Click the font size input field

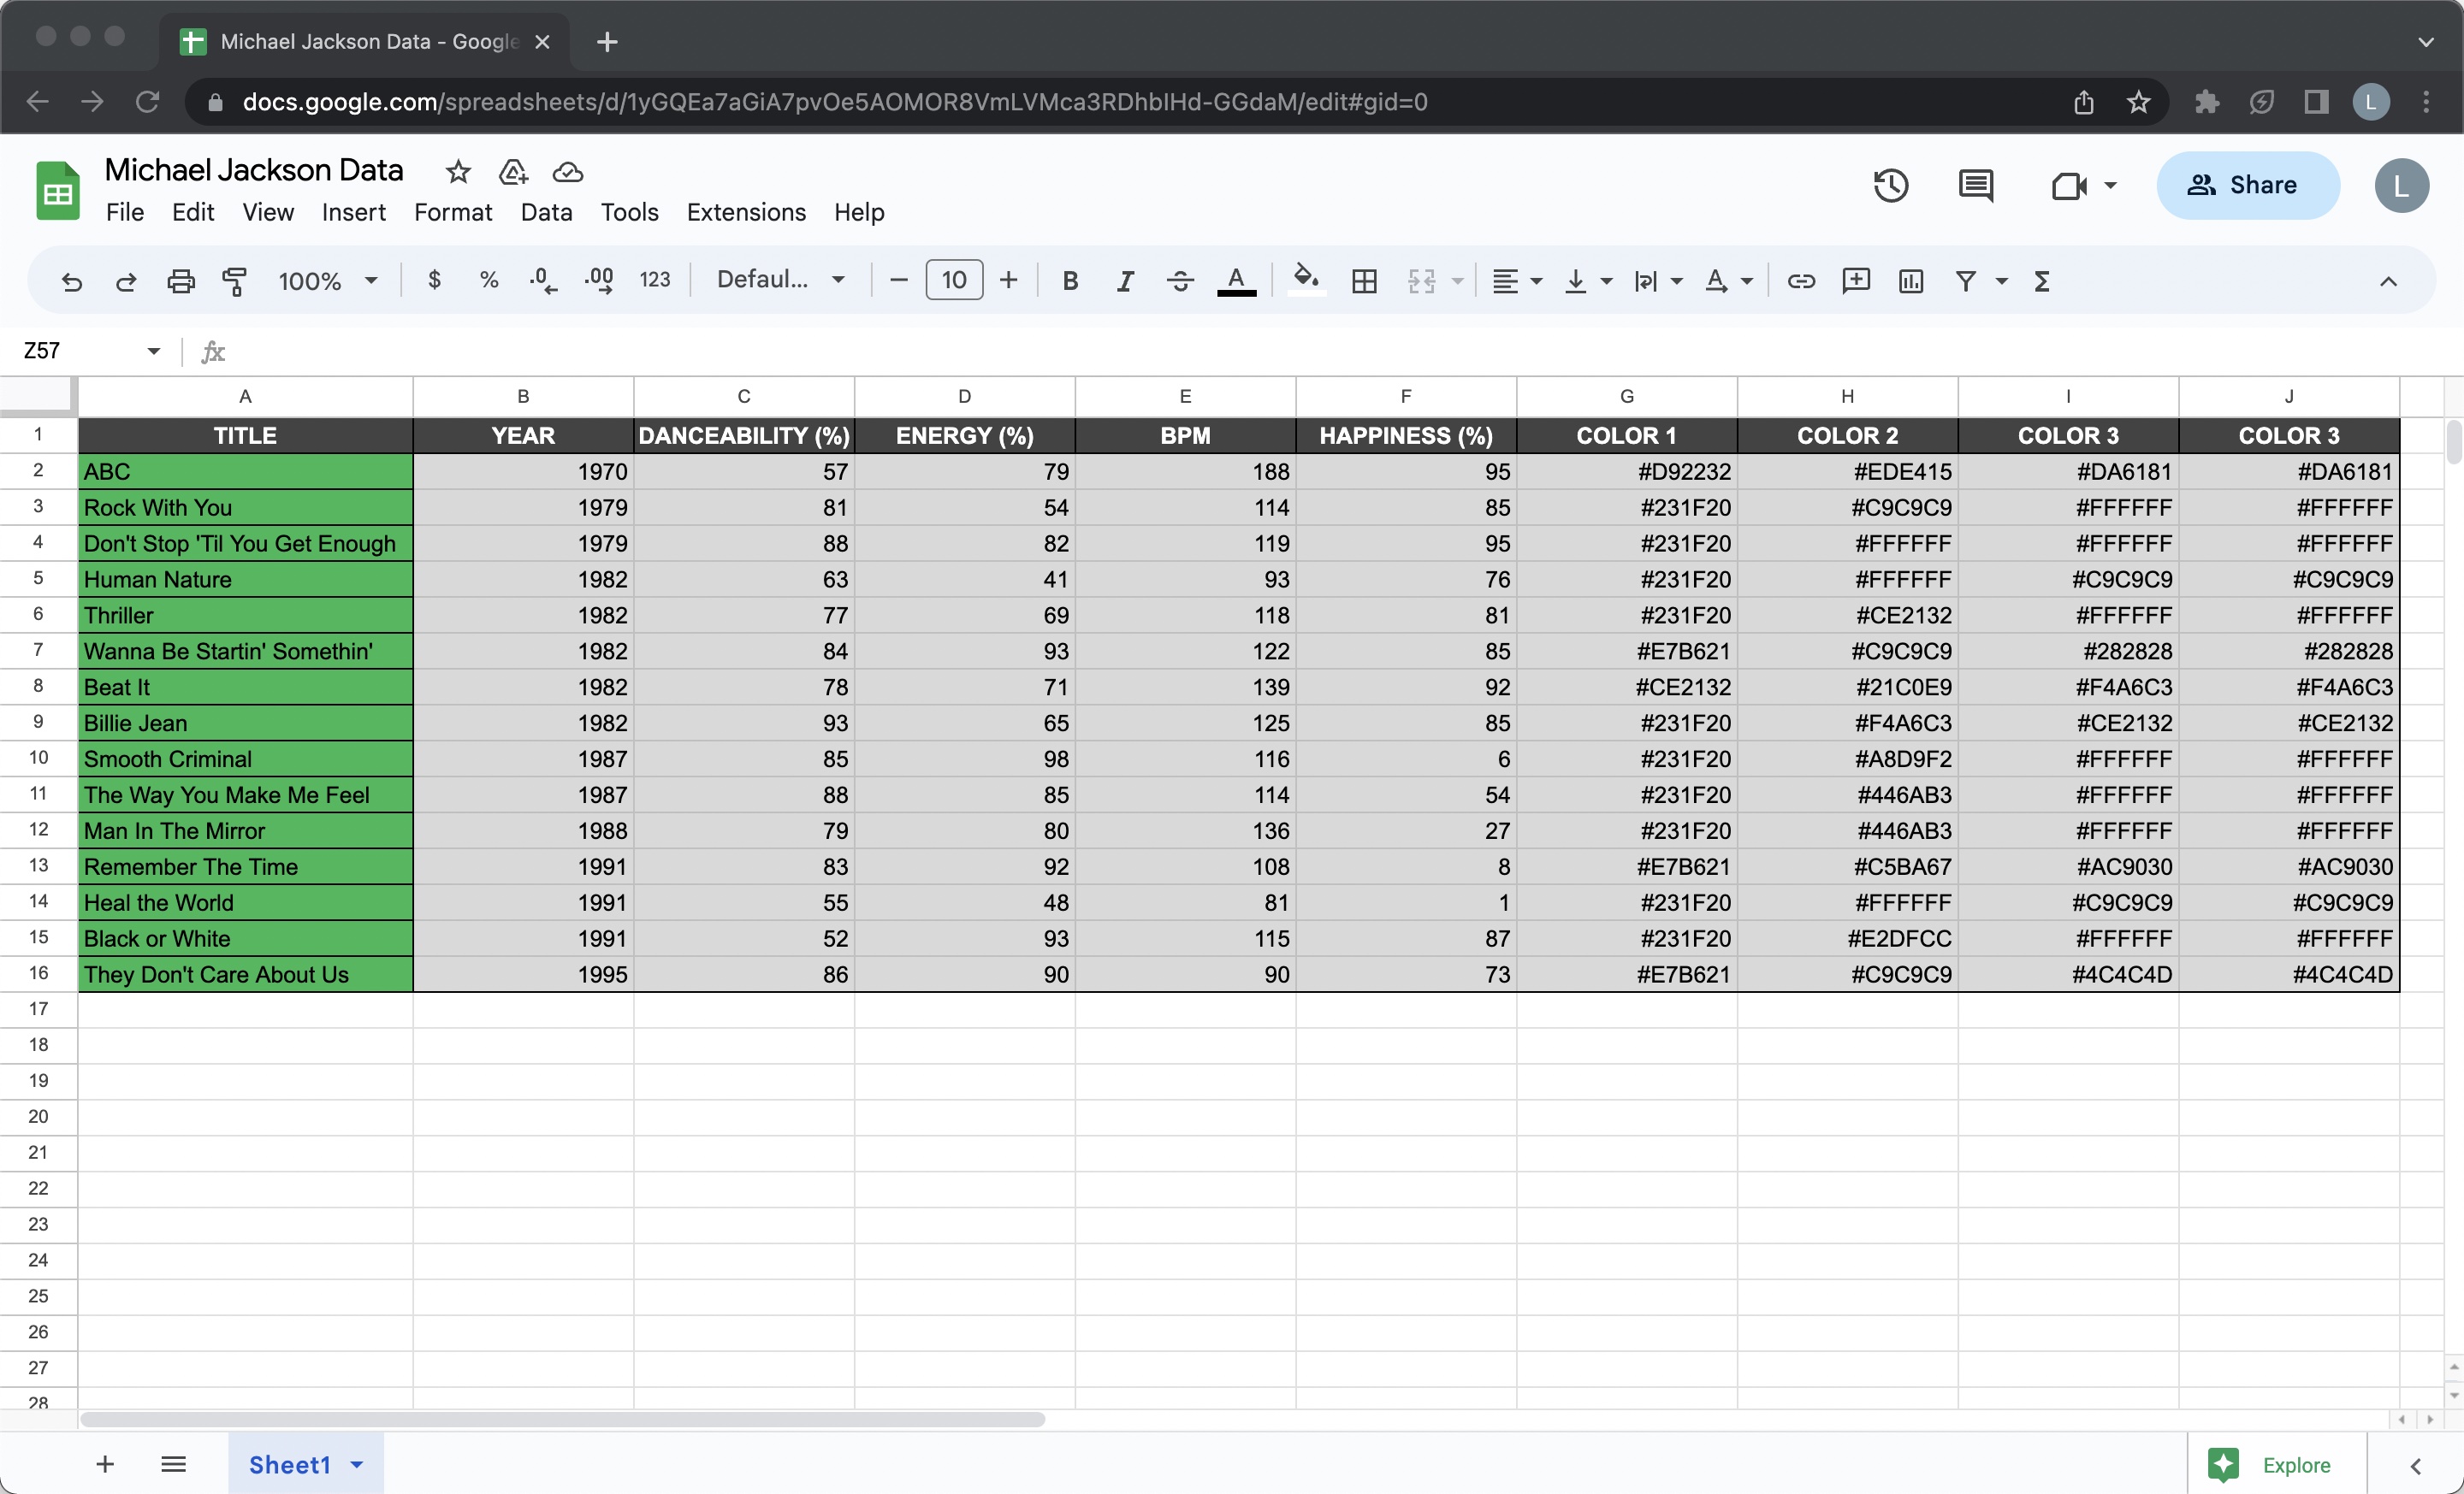tap(954, 280)
